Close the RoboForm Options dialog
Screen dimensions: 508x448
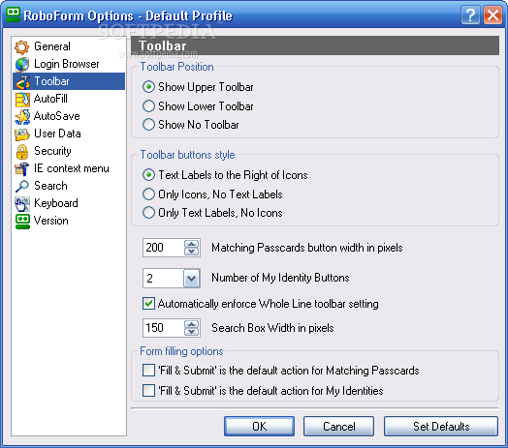pyautogui.click(x=492, y=15)
